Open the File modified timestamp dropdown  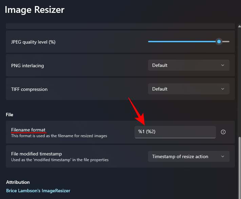(x=188, y=156)
